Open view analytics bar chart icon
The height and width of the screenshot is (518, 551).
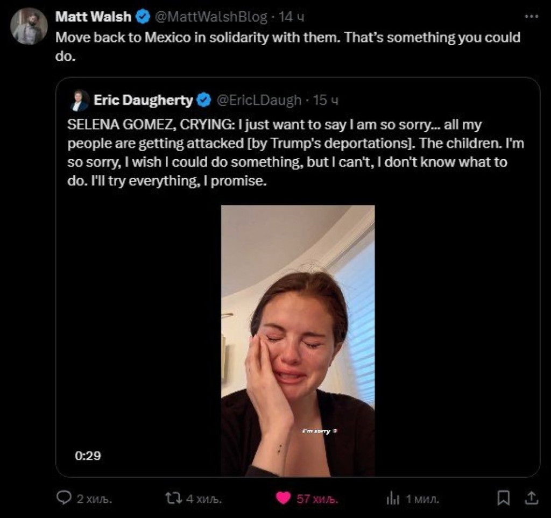(393, 499)
